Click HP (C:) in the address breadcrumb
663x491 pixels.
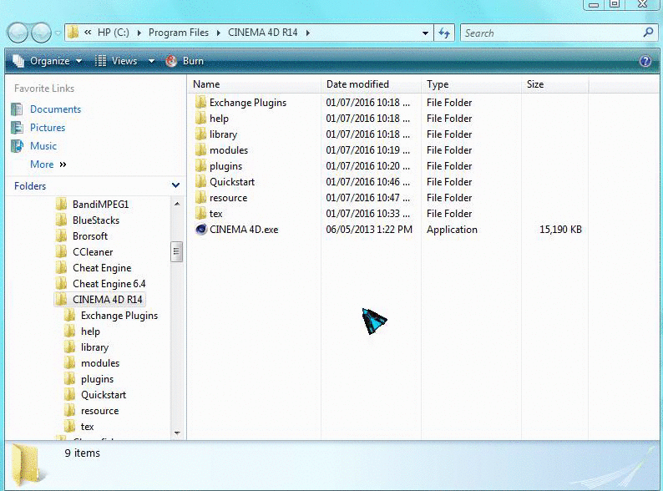(x=114, y=33)
